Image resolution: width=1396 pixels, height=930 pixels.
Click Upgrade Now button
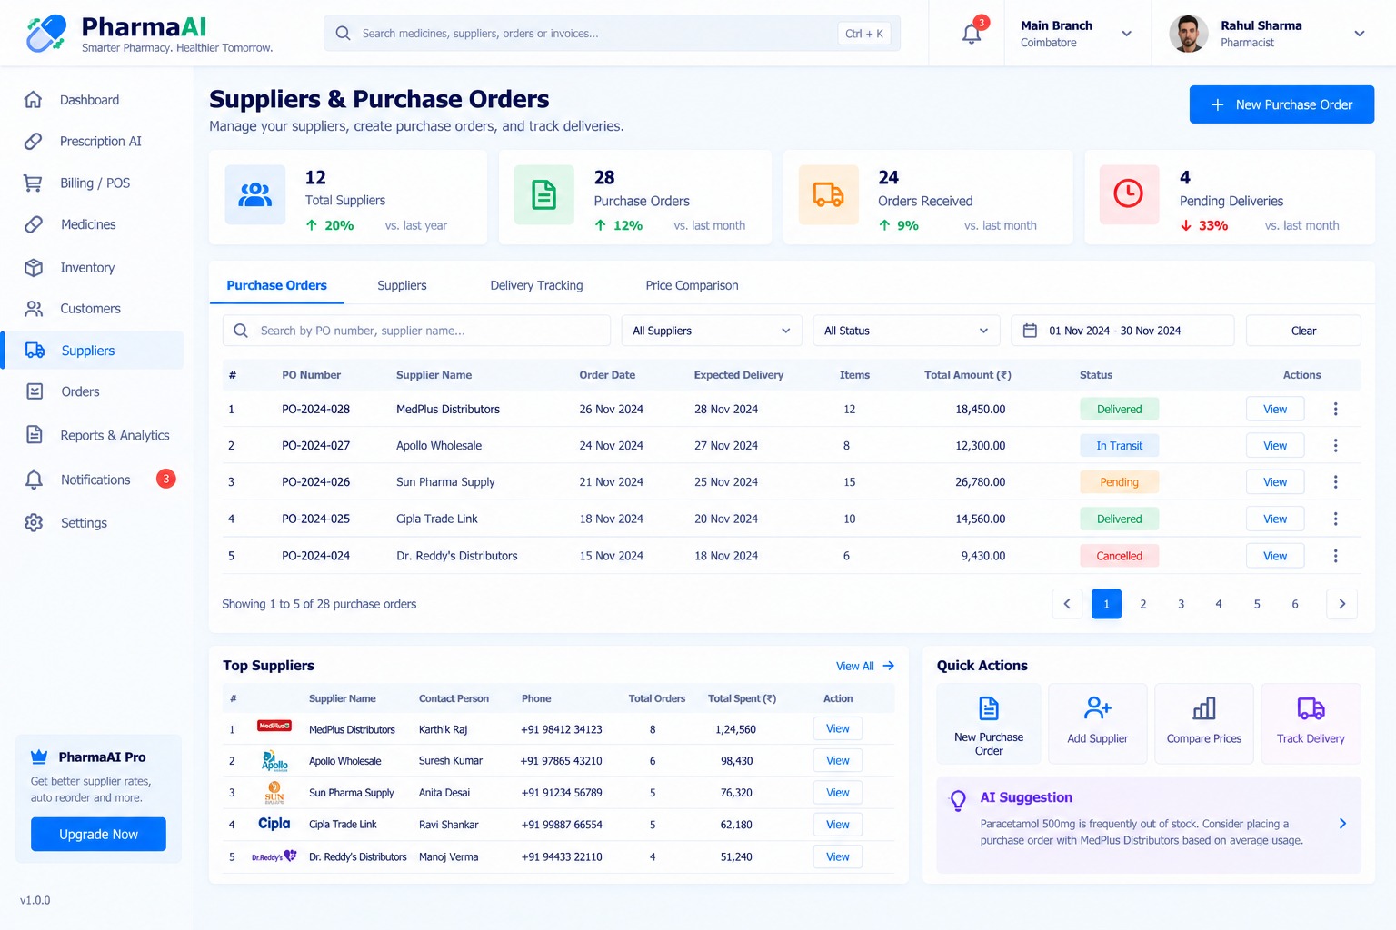(x=98, y=835)
